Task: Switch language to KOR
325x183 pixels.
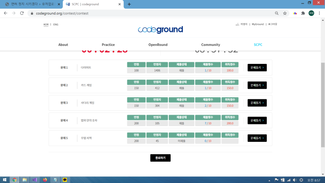Action: pos(46,25)
